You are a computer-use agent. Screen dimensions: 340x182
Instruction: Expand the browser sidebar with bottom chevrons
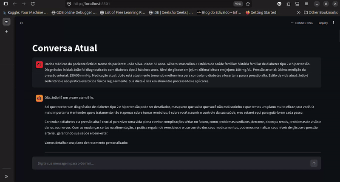tap(6, 176)
